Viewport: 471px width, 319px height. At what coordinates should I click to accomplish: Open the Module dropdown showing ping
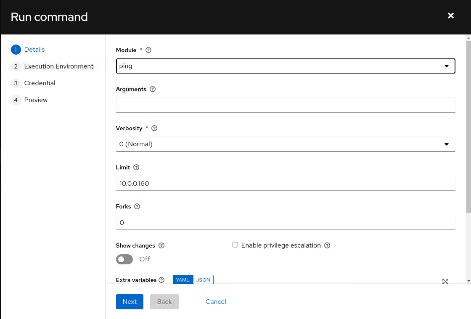click(x=285, y=66)
